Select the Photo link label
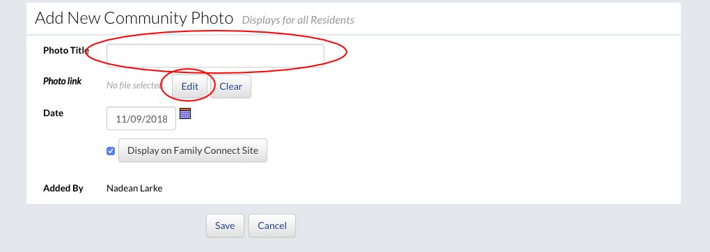This screenshot has height=252, width=710. pos(63,81)
